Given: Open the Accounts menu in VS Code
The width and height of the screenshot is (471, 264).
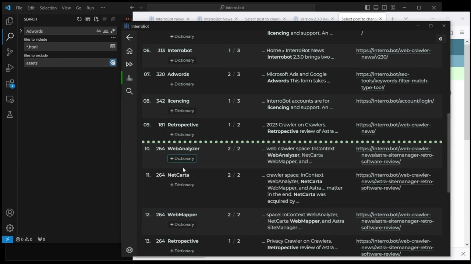Looking at the screenshot, I should click(x=10, y=213).
